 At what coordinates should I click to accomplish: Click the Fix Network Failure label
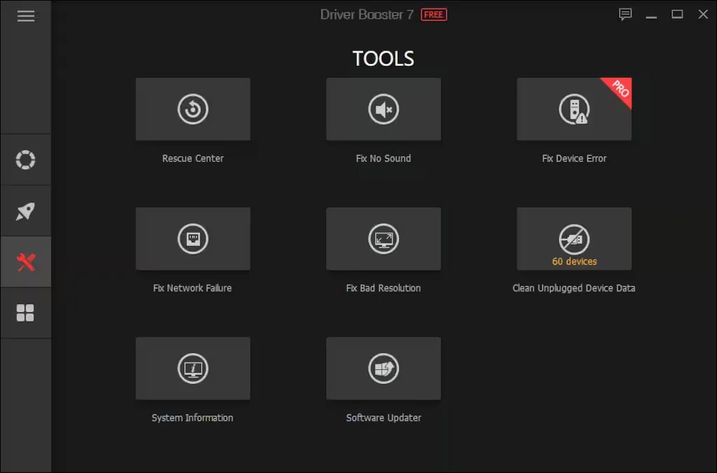pos(193,288)
